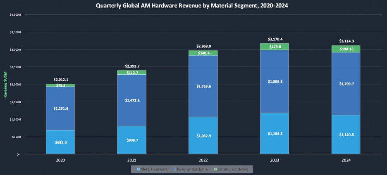The image size is (387, 175).
Task: Select the Metal Hardware legend label
Action: coord(155,169)
